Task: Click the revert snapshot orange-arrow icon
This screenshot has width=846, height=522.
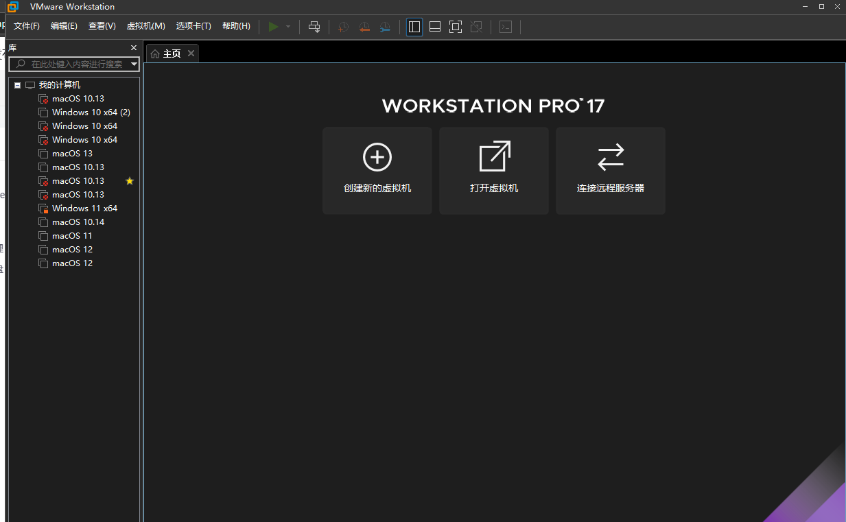Action: 364,27
